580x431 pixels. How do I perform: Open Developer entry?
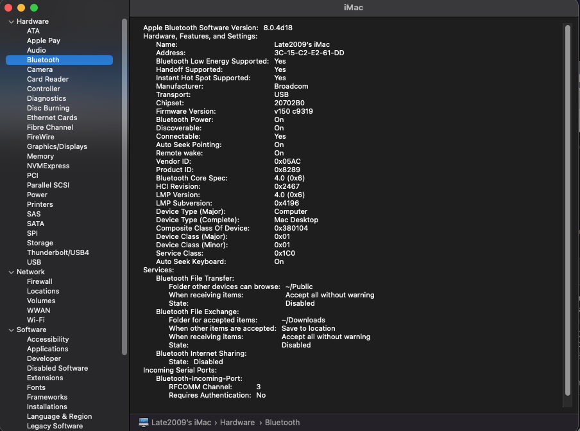pos(44,358)
